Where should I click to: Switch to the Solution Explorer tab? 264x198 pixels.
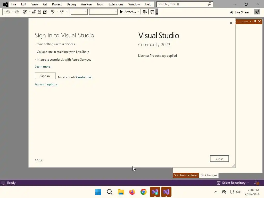[x=186, y=175]
